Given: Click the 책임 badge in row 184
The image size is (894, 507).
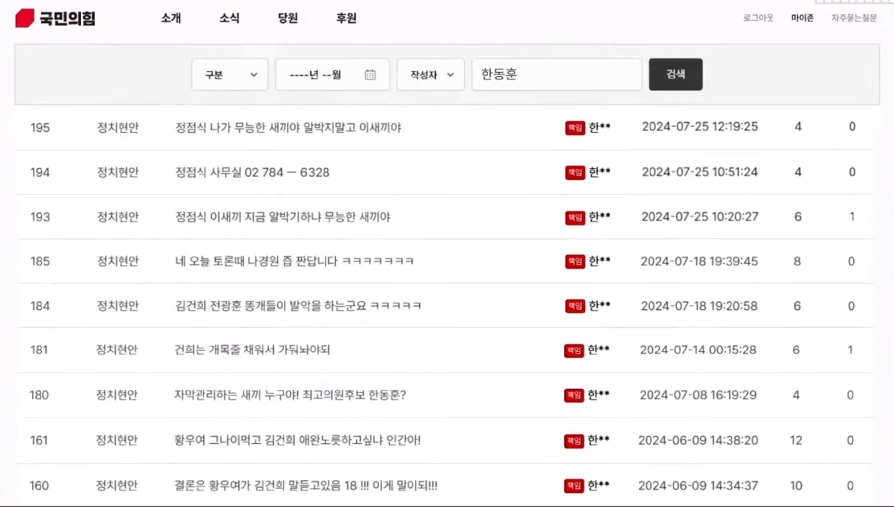Looking at the screenshot, I should [x=575, y=306].
